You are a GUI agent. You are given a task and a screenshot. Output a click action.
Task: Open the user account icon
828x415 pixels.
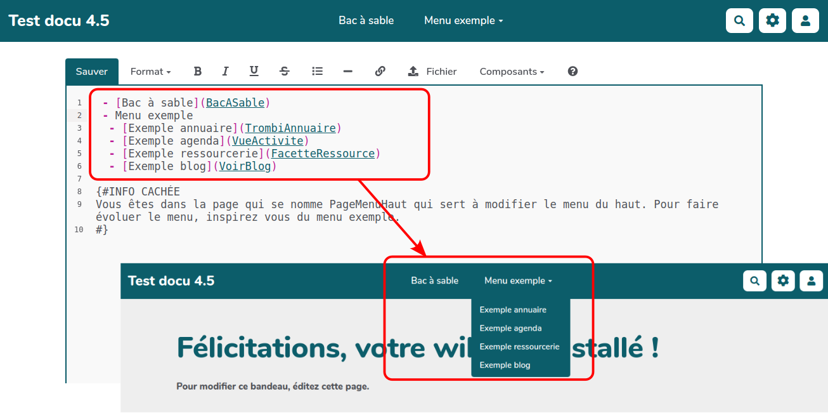tap(805, 20)
